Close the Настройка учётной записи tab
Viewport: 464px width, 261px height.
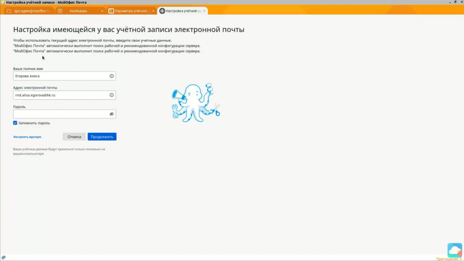pyautogui.click(x=204, y=11)
